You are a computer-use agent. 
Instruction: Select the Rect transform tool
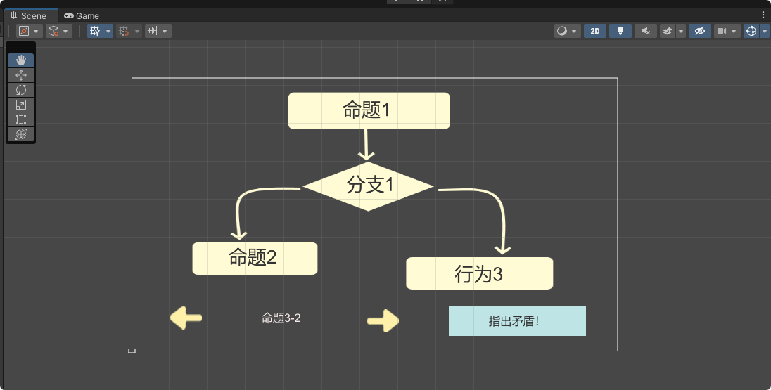[20, 119]
